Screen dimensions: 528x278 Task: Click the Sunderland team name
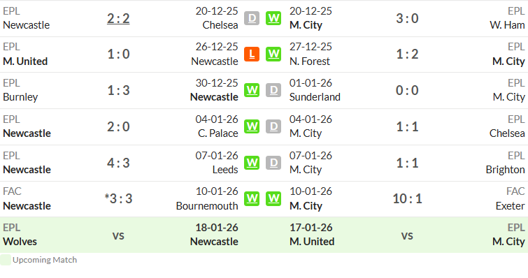[315, 97]
